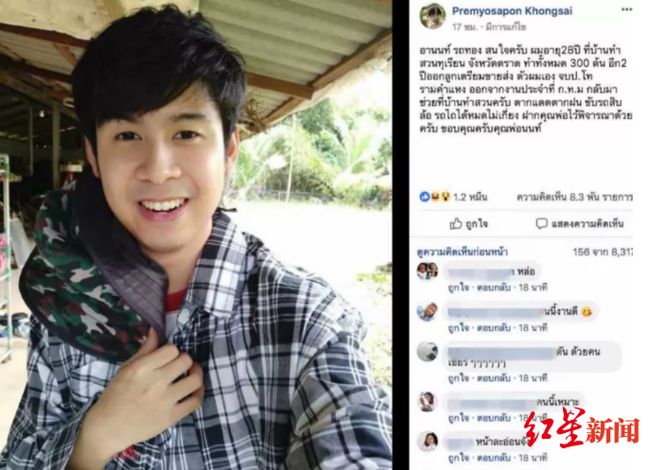This screenshot has width=650, height=470.
Task: Open the man's selfie photo
Action: [196, 235]
